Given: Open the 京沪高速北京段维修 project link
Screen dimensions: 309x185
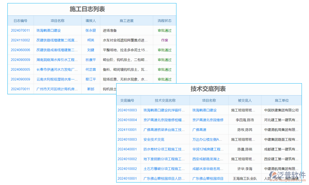Looking at the screenshot, I should tap(208, 120).
